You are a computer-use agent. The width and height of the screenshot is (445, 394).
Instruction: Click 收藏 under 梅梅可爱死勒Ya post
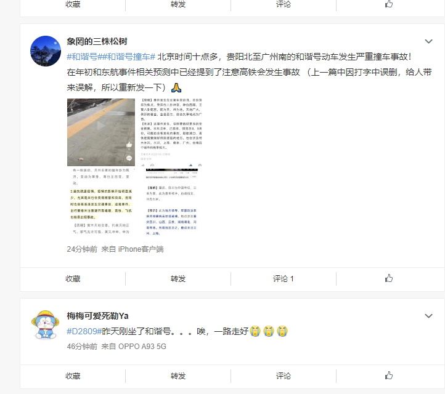[73, 376]
